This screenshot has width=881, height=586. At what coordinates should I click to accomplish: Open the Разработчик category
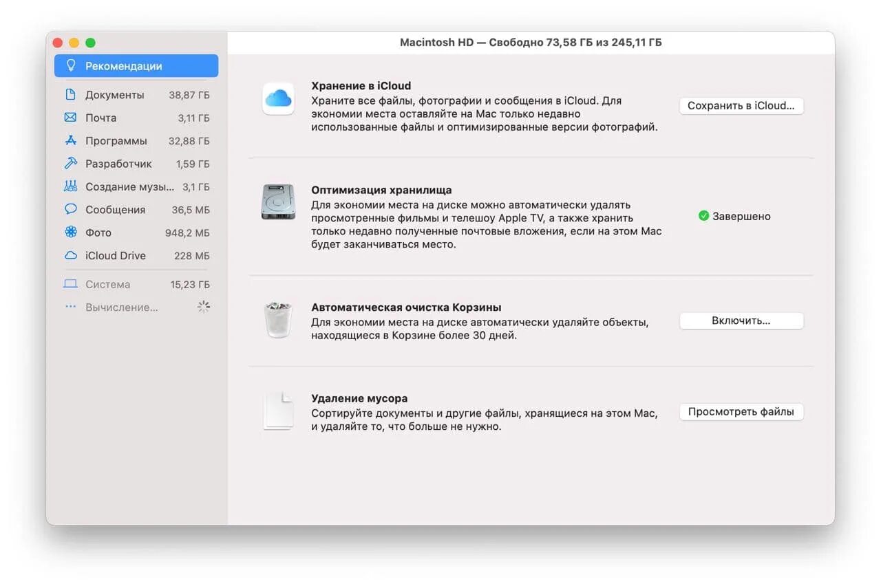136,164
